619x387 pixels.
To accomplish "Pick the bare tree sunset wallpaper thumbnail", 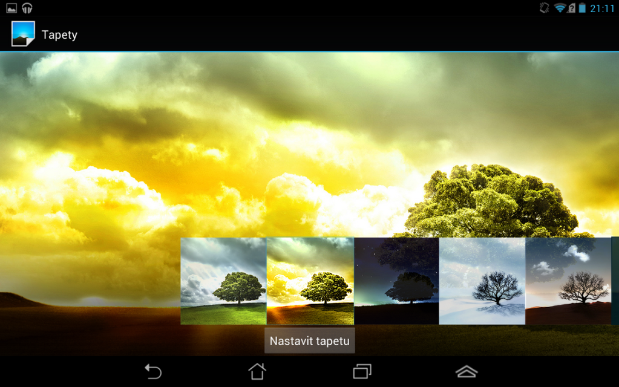I will 569,281.
